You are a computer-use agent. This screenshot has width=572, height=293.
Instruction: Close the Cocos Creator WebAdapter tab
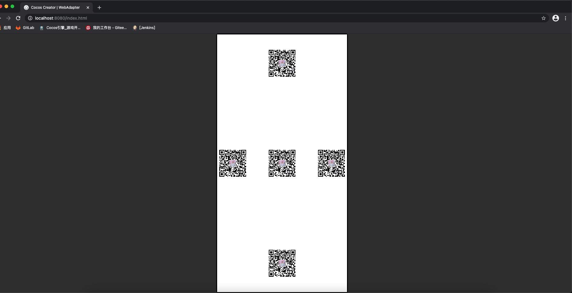(x=88, y=8)
